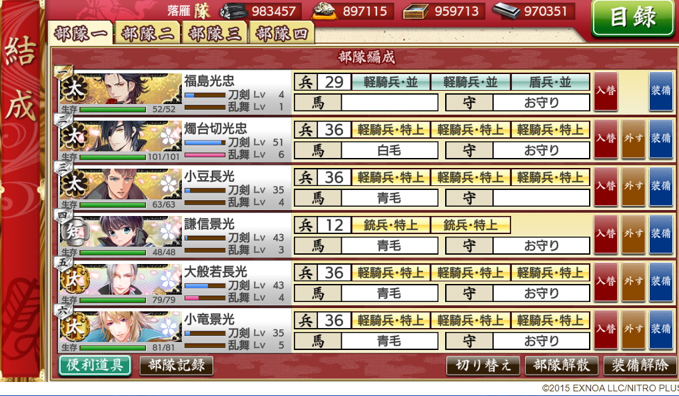
Task: Open 燭台切光忠's 装備 equipment button
Action: (661, 139)
